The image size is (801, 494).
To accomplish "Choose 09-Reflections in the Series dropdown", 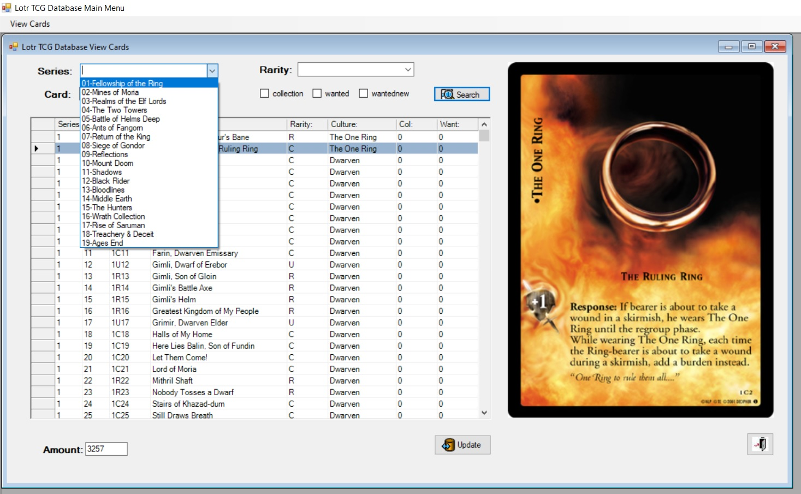I will click(x=106, y=154).
